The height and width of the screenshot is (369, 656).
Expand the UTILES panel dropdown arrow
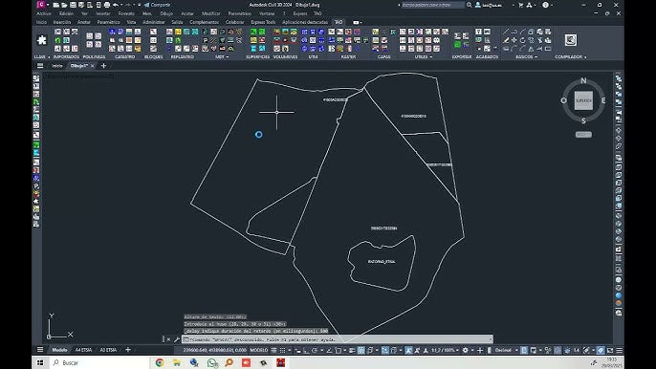click(x=431, y=57)
